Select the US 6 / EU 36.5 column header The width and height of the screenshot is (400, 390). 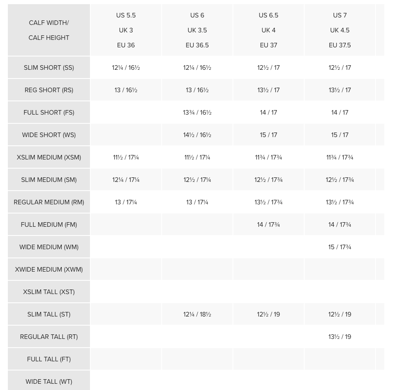tap(197, 30)
